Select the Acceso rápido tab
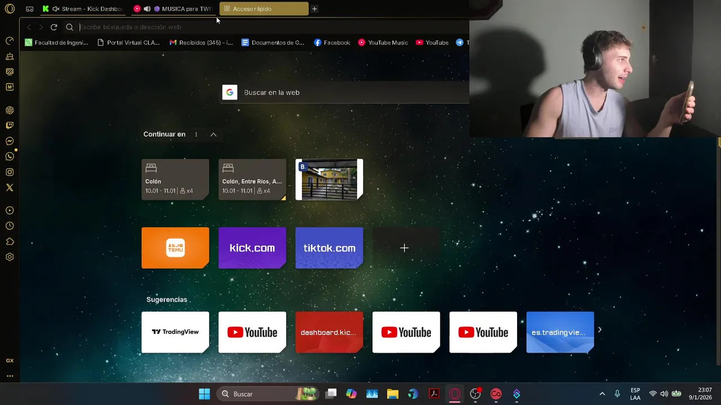 pos(264,9)
